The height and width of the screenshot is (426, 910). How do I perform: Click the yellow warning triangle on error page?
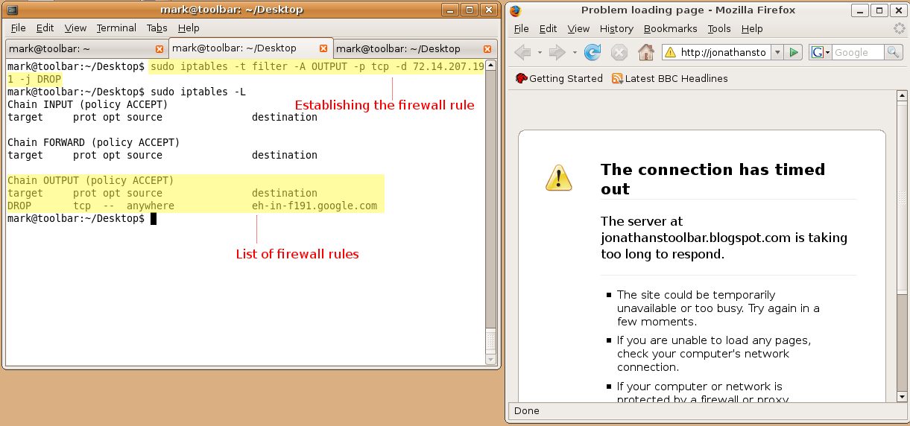pos(558,177)
